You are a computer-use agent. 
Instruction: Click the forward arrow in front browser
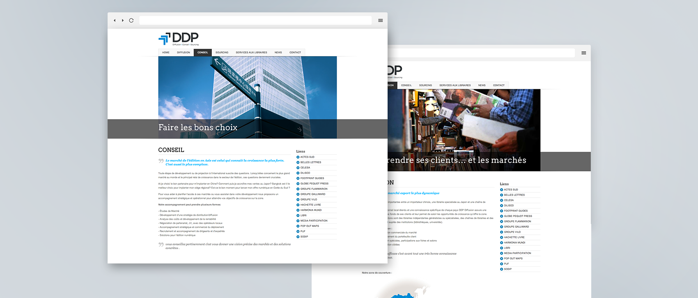point(123,20)
